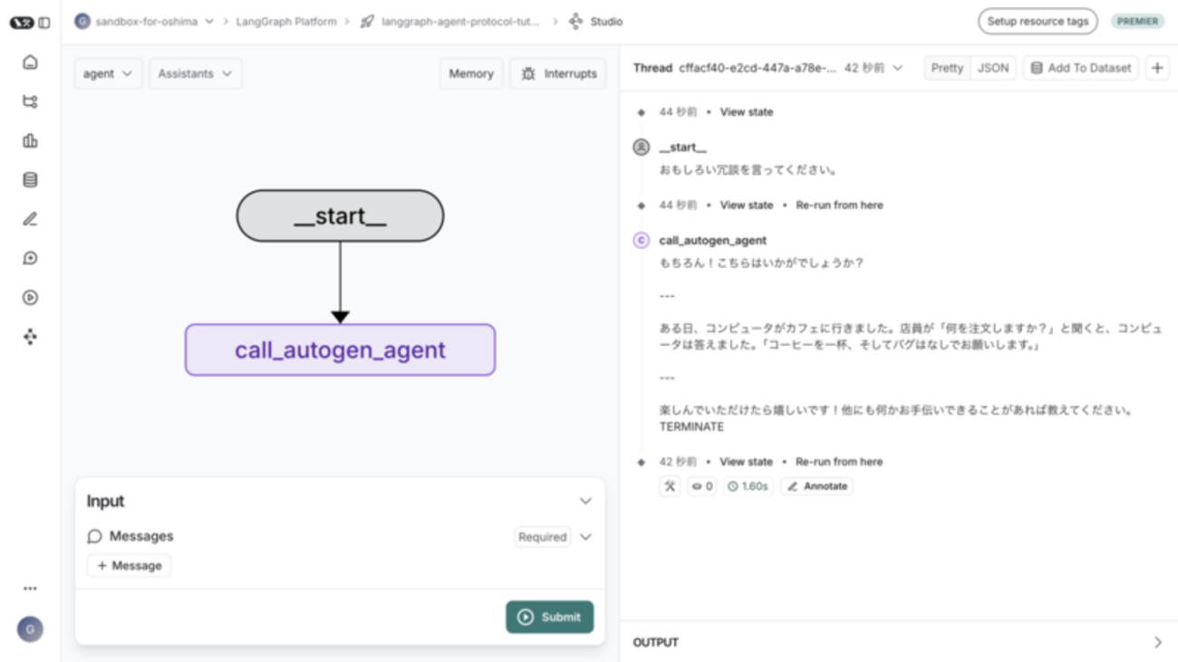
Task: Click the first View state link at top
Action: pyautogui.click(x=747, y=112)
